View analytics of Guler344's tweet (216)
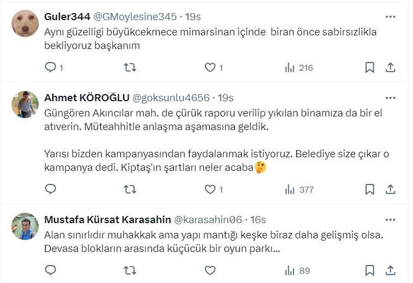Image resolution: width=413 pixels, height=283 pixels. (x=299, y=67)
